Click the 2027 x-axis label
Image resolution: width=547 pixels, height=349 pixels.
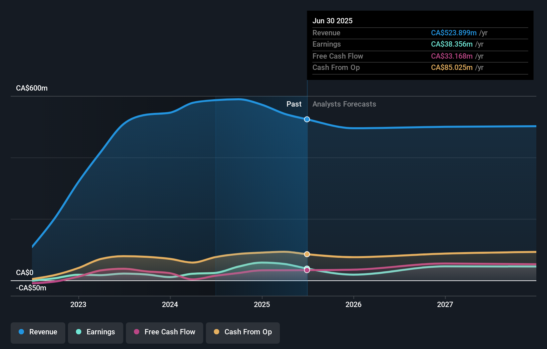coord(445,304)
